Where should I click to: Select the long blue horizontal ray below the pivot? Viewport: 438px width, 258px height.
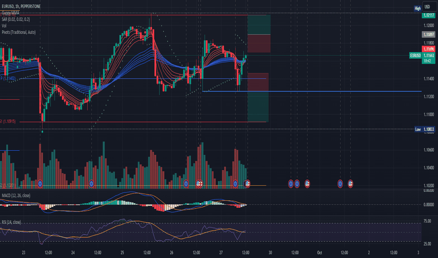pyautogui.click(x=312, y=91)
